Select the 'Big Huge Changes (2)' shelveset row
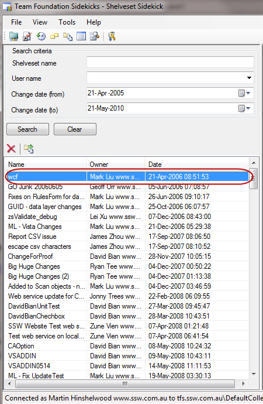 point(126,276)
